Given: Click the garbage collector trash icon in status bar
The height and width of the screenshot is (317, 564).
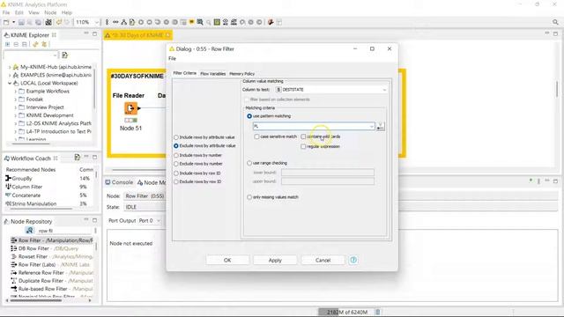Looking at the screenshot, I should [378, 312].
